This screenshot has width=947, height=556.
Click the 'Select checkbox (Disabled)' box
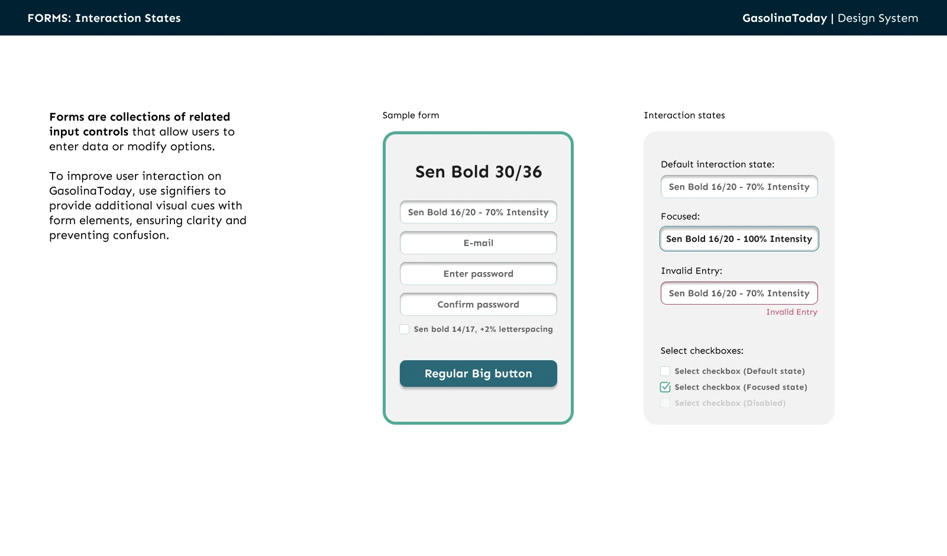click(665, 403)
